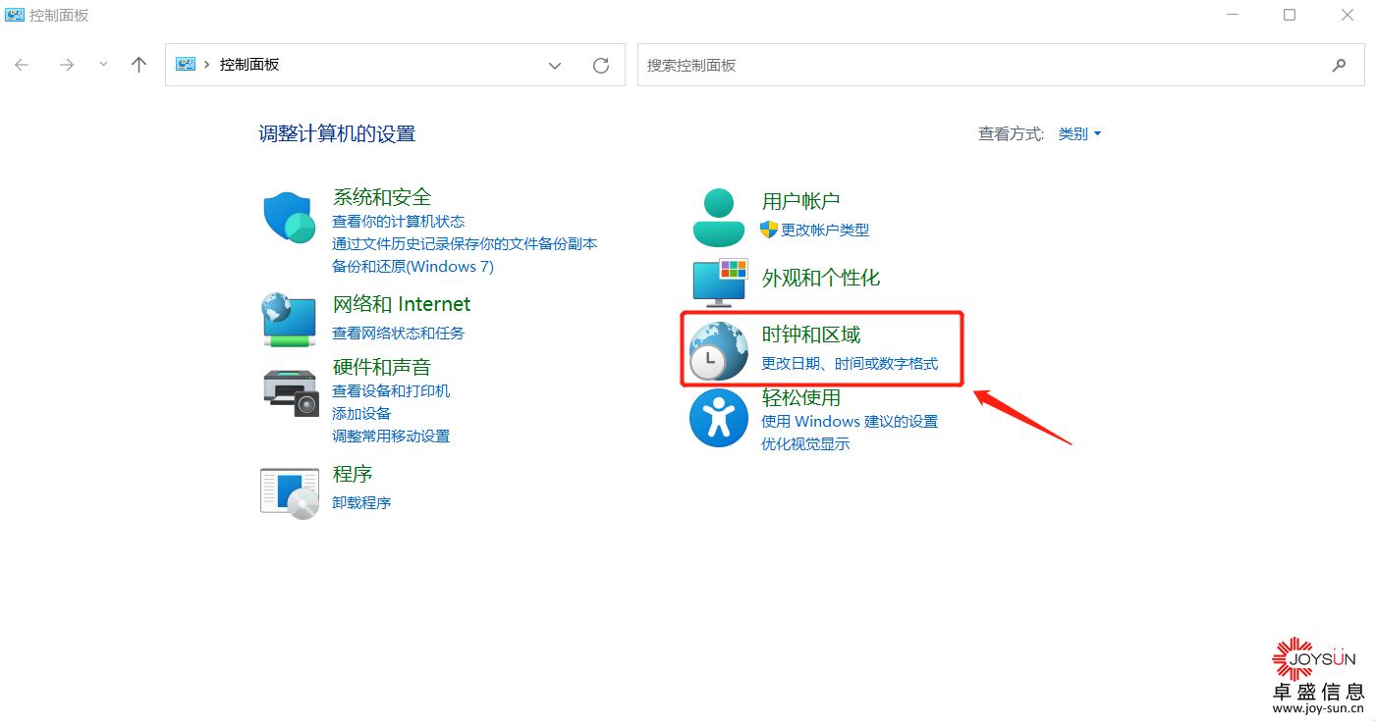Viewport: 1375px width, 721px height.
Task: Click the Control Panel icon in address bar
Action: (186, 64)
